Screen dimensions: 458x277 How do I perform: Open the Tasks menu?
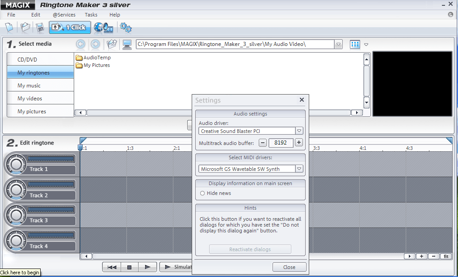pyautogui.click(x=91, y=15)
